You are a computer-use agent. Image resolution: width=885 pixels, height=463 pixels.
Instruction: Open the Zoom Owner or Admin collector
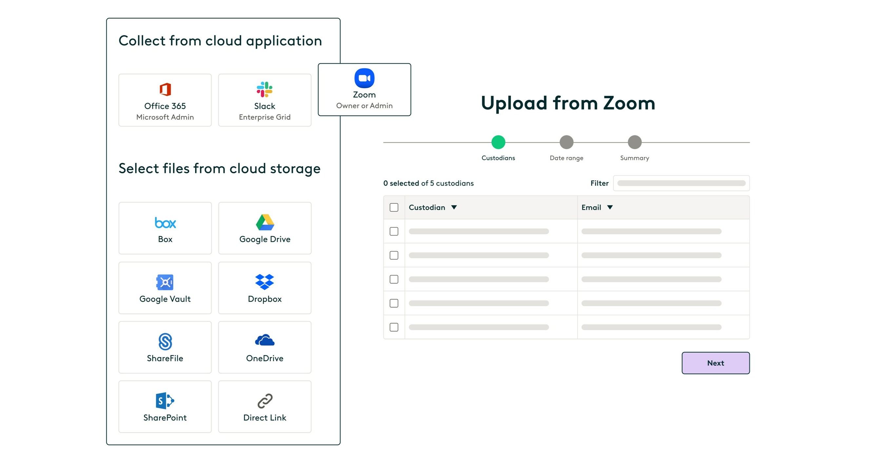pyautogui.click(x=364, y=89)
